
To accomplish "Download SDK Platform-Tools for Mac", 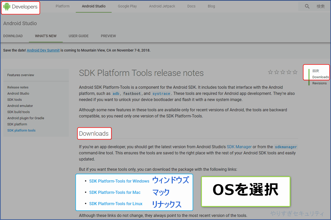I will tap(115, 192).
